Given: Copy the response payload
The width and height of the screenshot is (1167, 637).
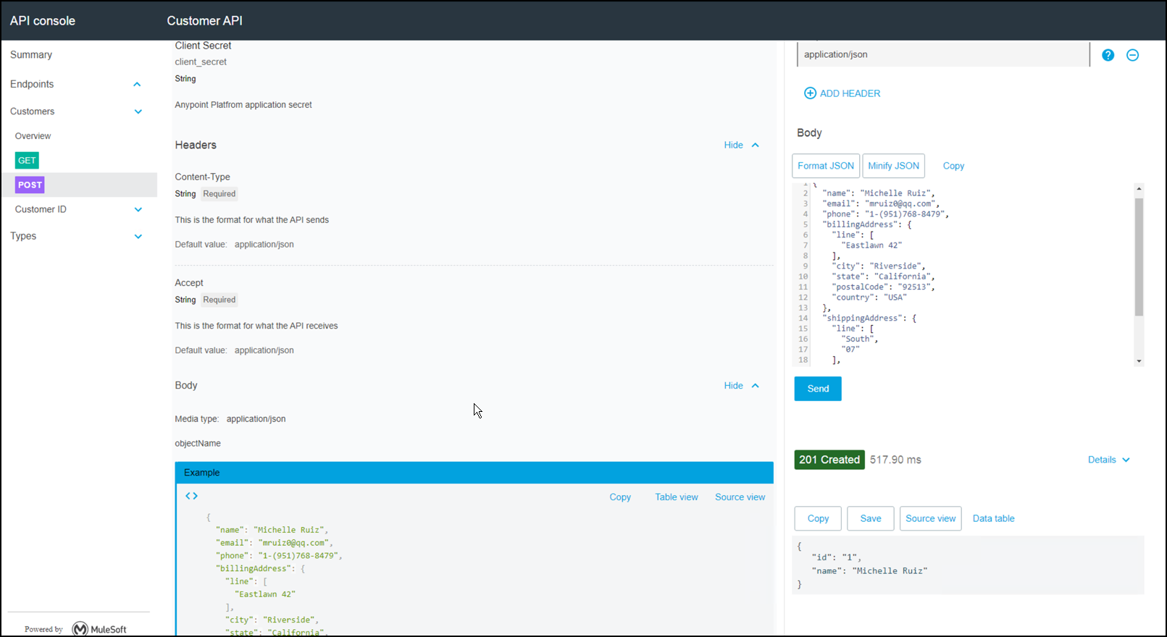Looking at the screenshot, I should coord(818,518).
